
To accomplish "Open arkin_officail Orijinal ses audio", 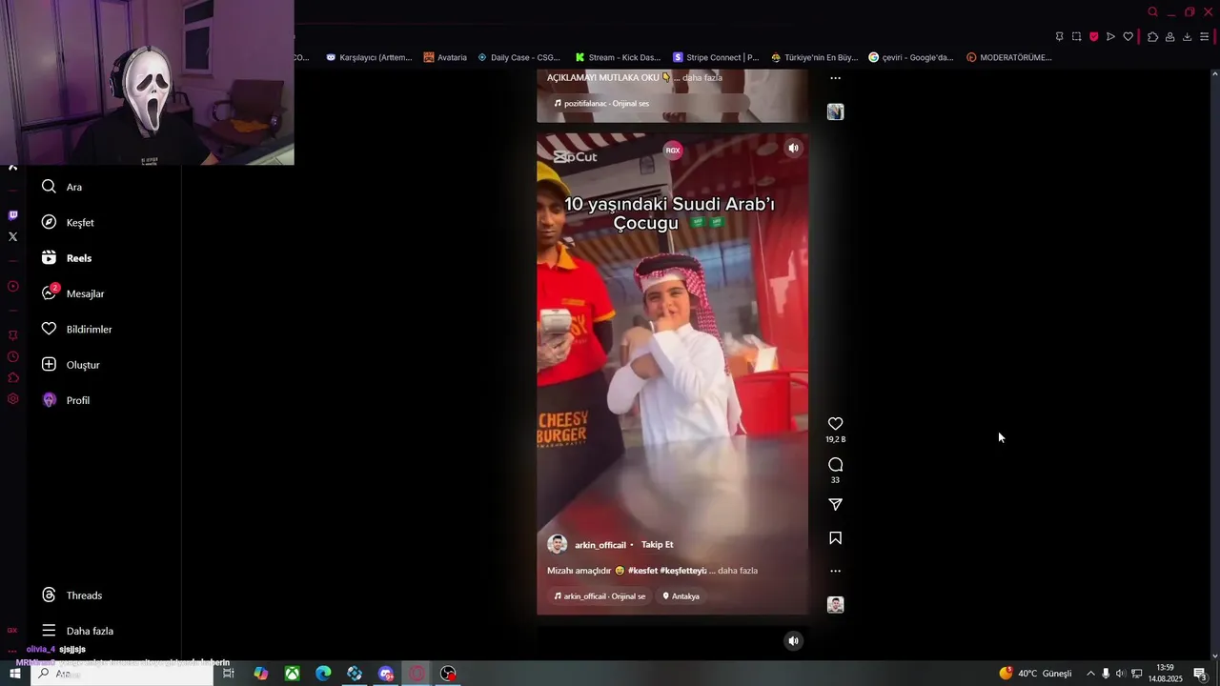I will click(600, 596).
